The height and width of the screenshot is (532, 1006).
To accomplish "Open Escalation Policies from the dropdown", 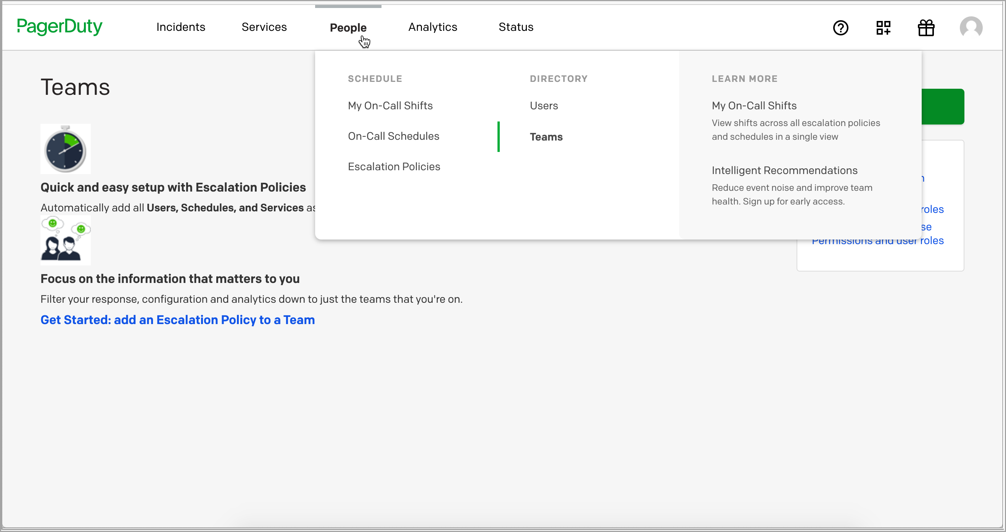I will pos(394,166).
